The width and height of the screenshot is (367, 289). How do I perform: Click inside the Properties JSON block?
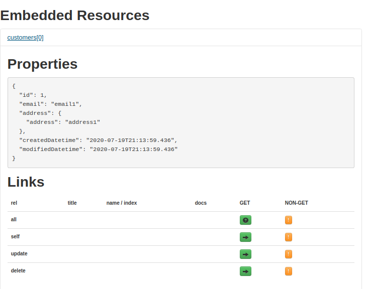tap(180, 122)
